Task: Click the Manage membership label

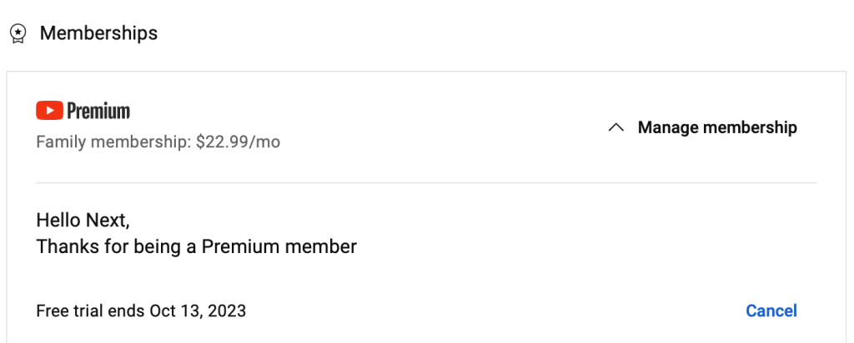Action: pyautogui.click(x=717, y=127)
